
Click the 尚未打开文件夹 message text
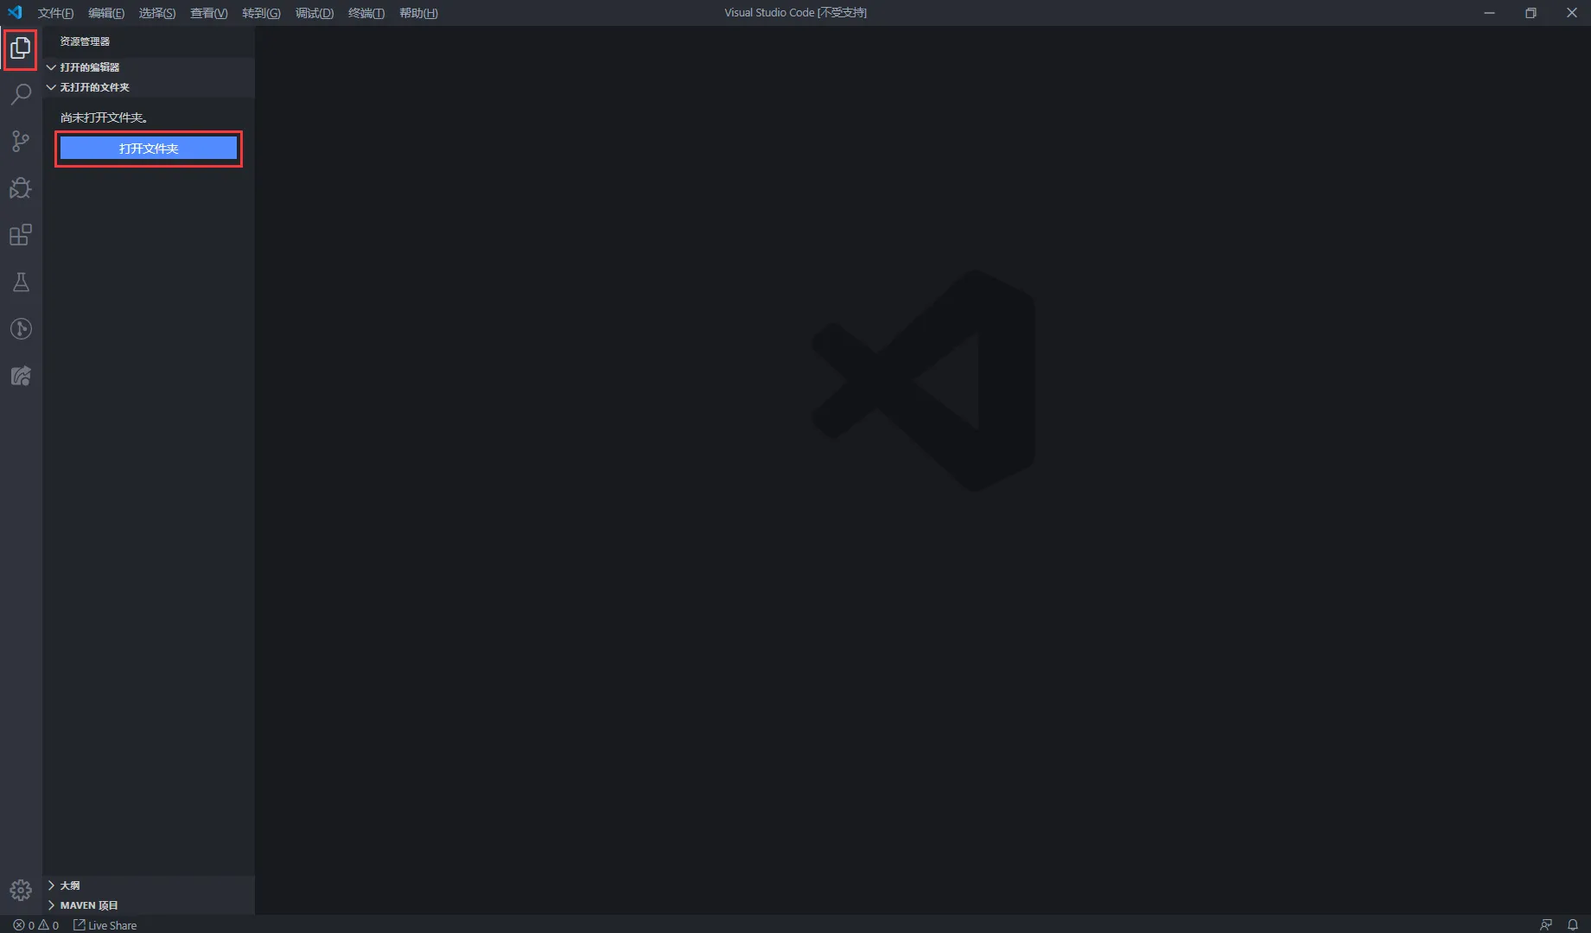(104, 117)
